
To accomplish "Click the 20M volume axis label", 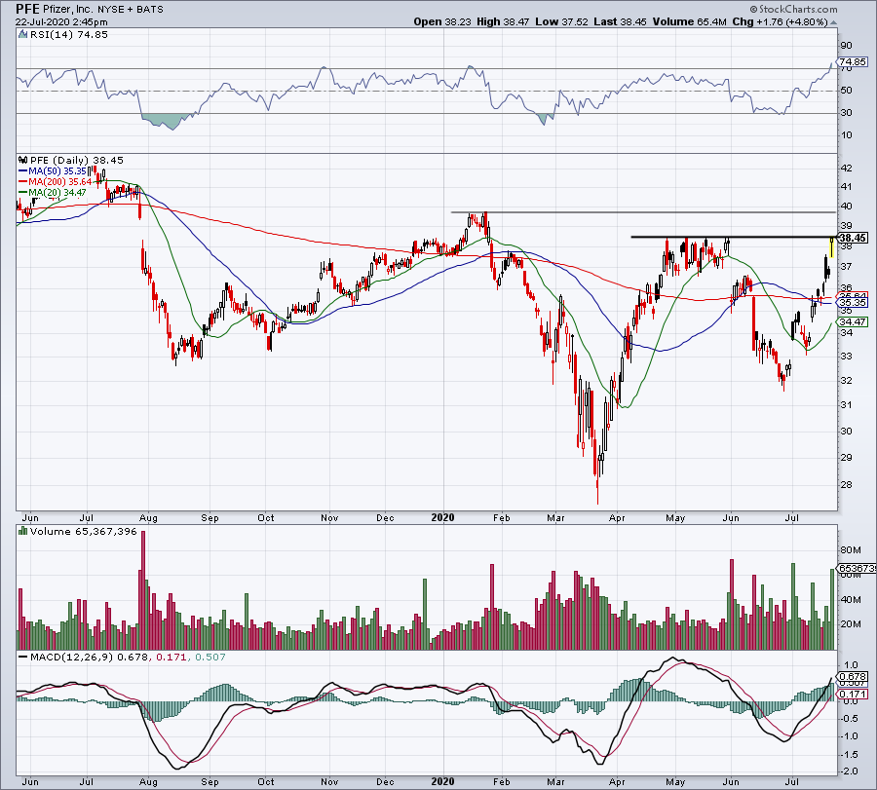I will (850, 624).
